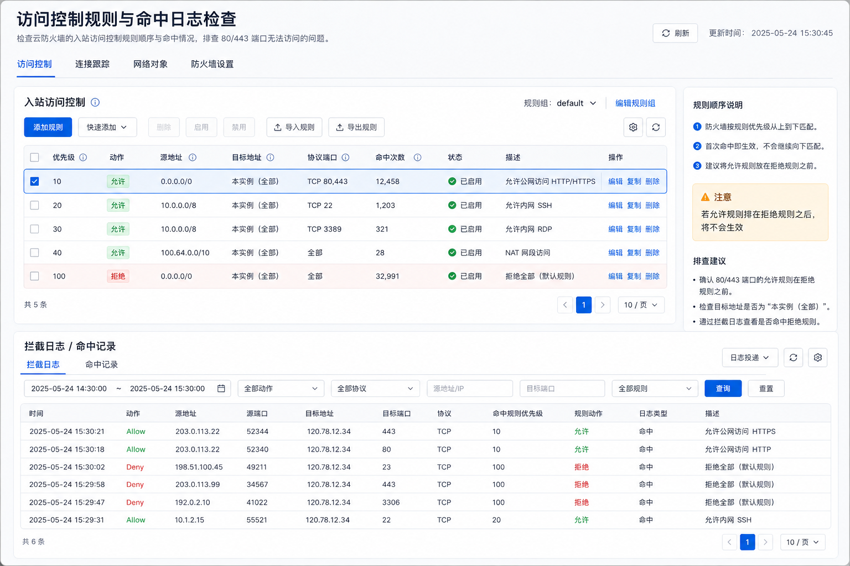This screenshot has height=566, width=850.
Task: Open log panel settings gear icon
Action: [818, 358]
